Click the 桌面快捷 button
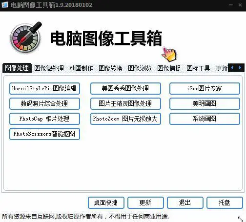The height and width of the screenshot is (222, 246). pos(106,202)
